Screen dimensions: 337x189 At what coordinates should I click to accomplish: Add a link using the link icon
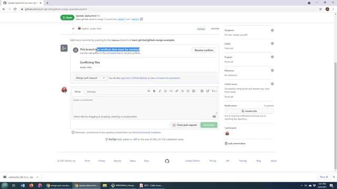click(x=177, y=91)
